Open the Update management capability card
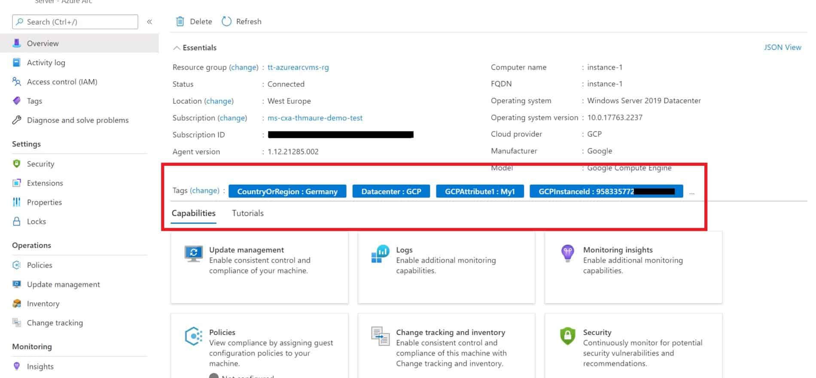The height and width of the screenshot is (378, 816). (259, 267)
